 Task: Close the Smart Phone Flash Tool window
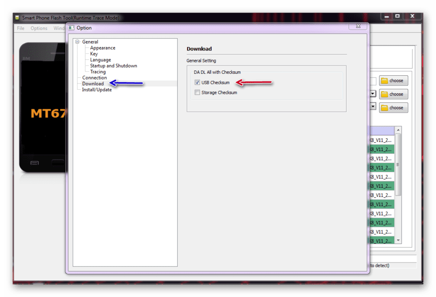pyautogui.click(x=413, y=16)
